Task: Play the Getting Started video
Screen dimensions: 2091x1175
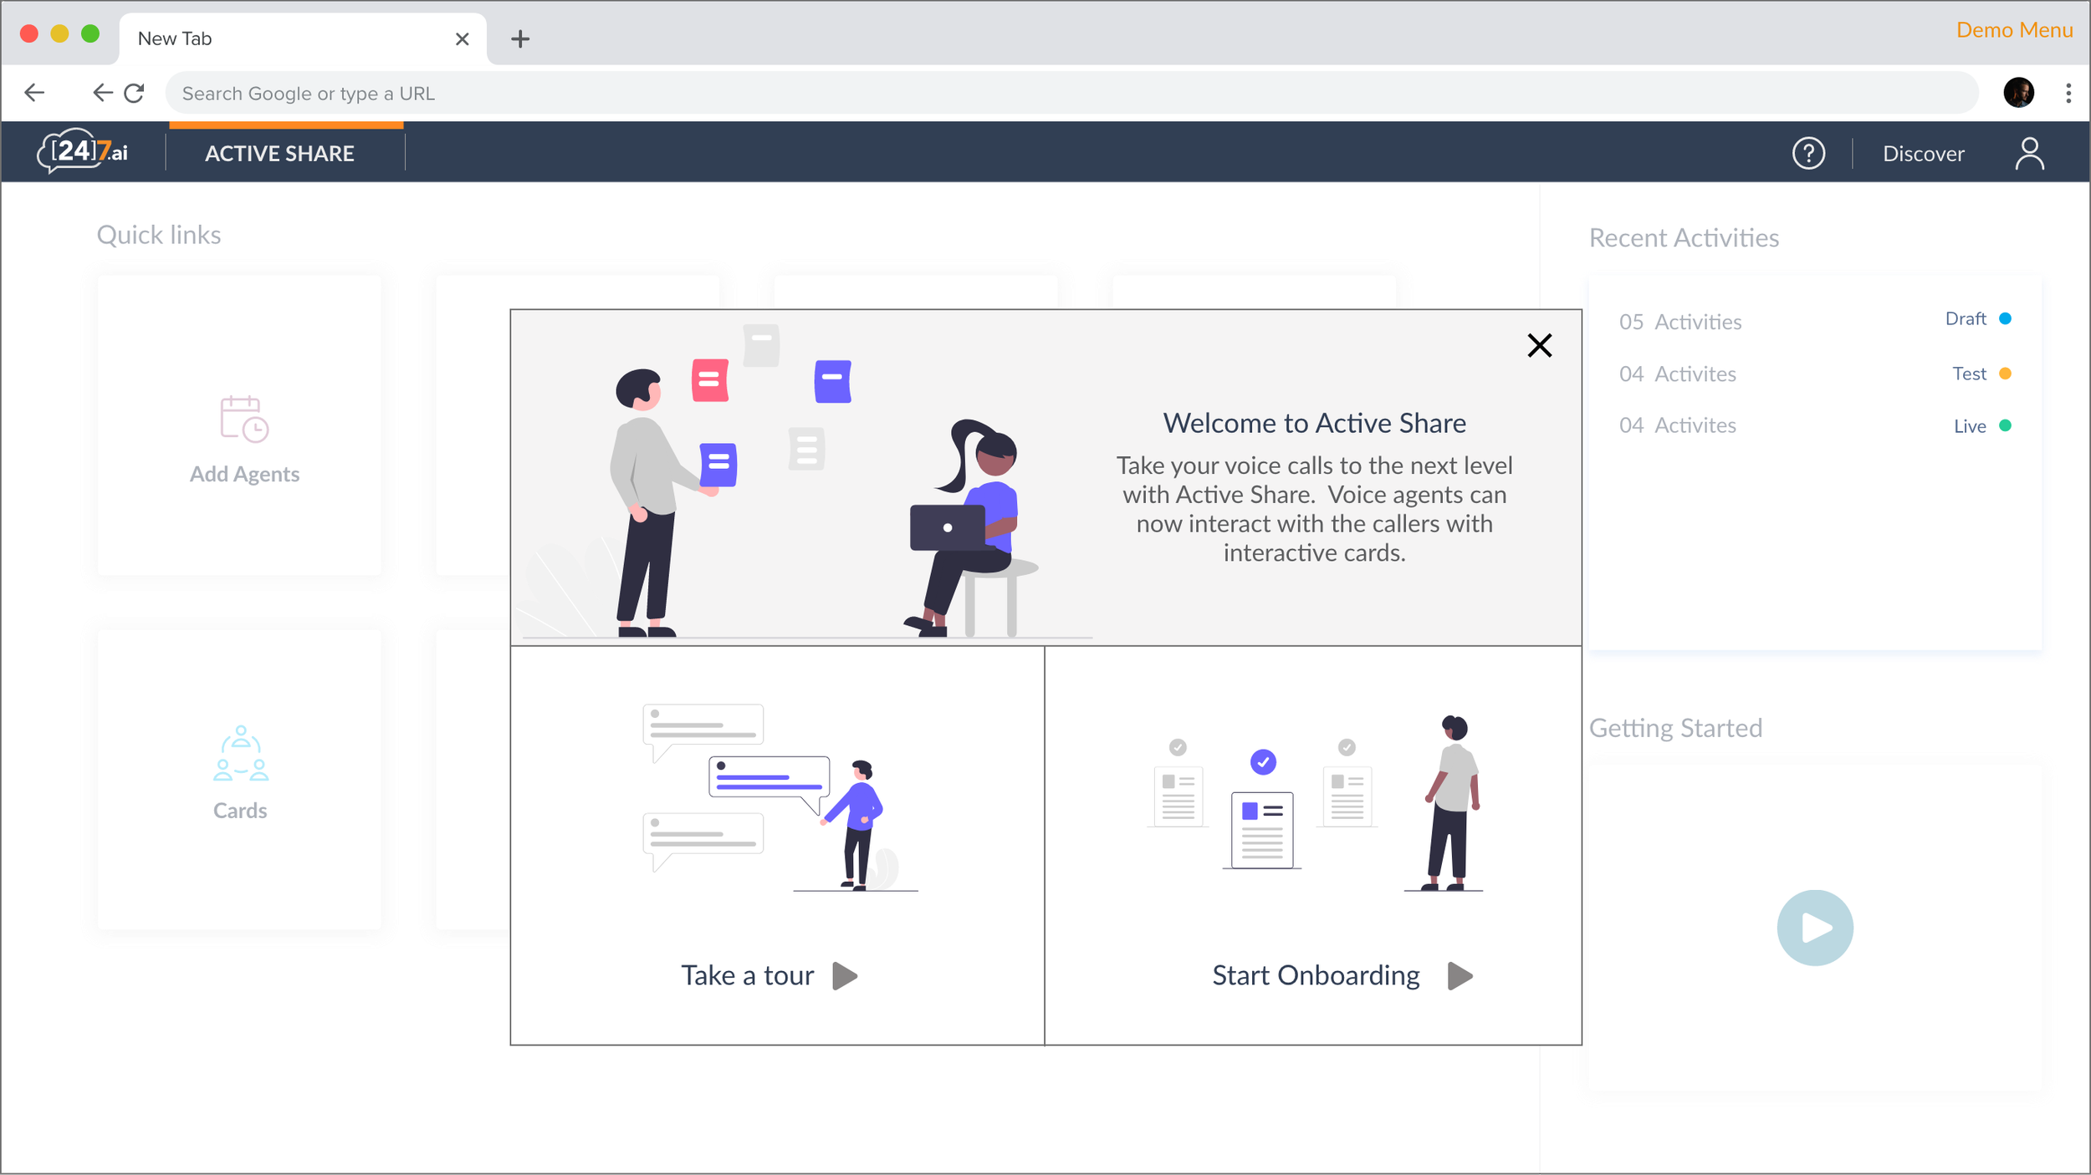Action: coord(1814,928)
